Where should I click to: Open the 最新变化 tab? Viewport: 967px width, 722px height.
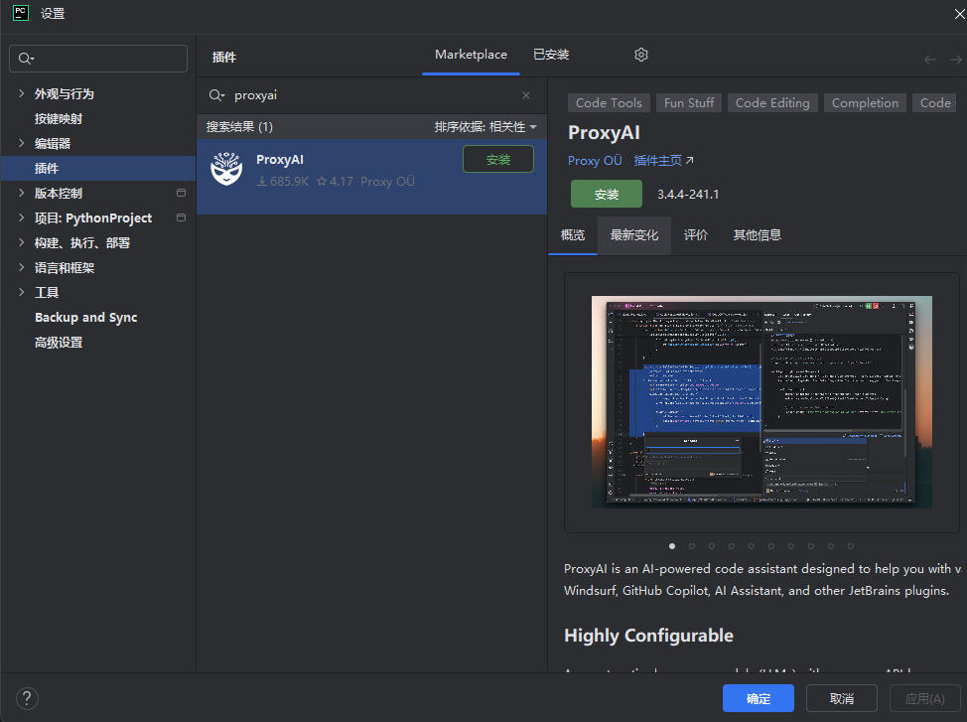click(x=634, y=235)
